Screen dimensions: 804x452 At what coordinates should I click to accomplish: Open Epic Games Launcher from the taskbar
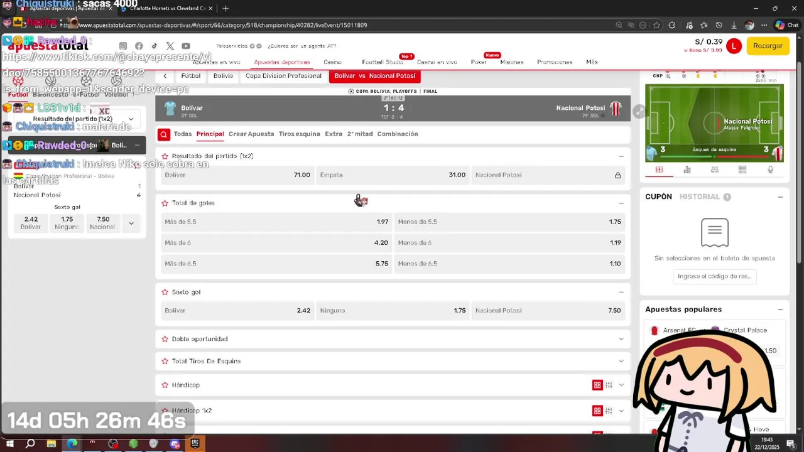pos(195,444)
